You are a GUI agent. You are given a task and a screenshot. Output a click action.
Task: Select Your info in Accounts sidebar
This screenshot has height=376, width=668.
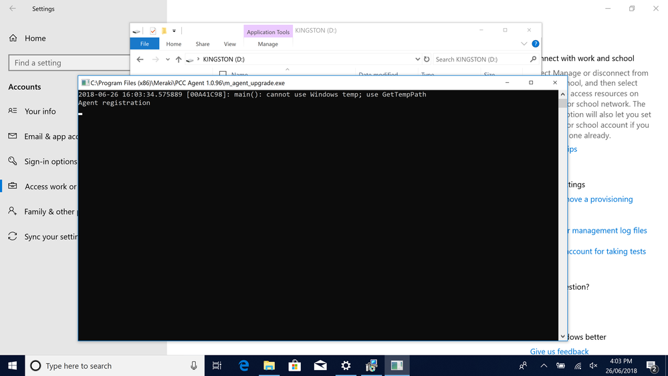(x=40, y=111)
